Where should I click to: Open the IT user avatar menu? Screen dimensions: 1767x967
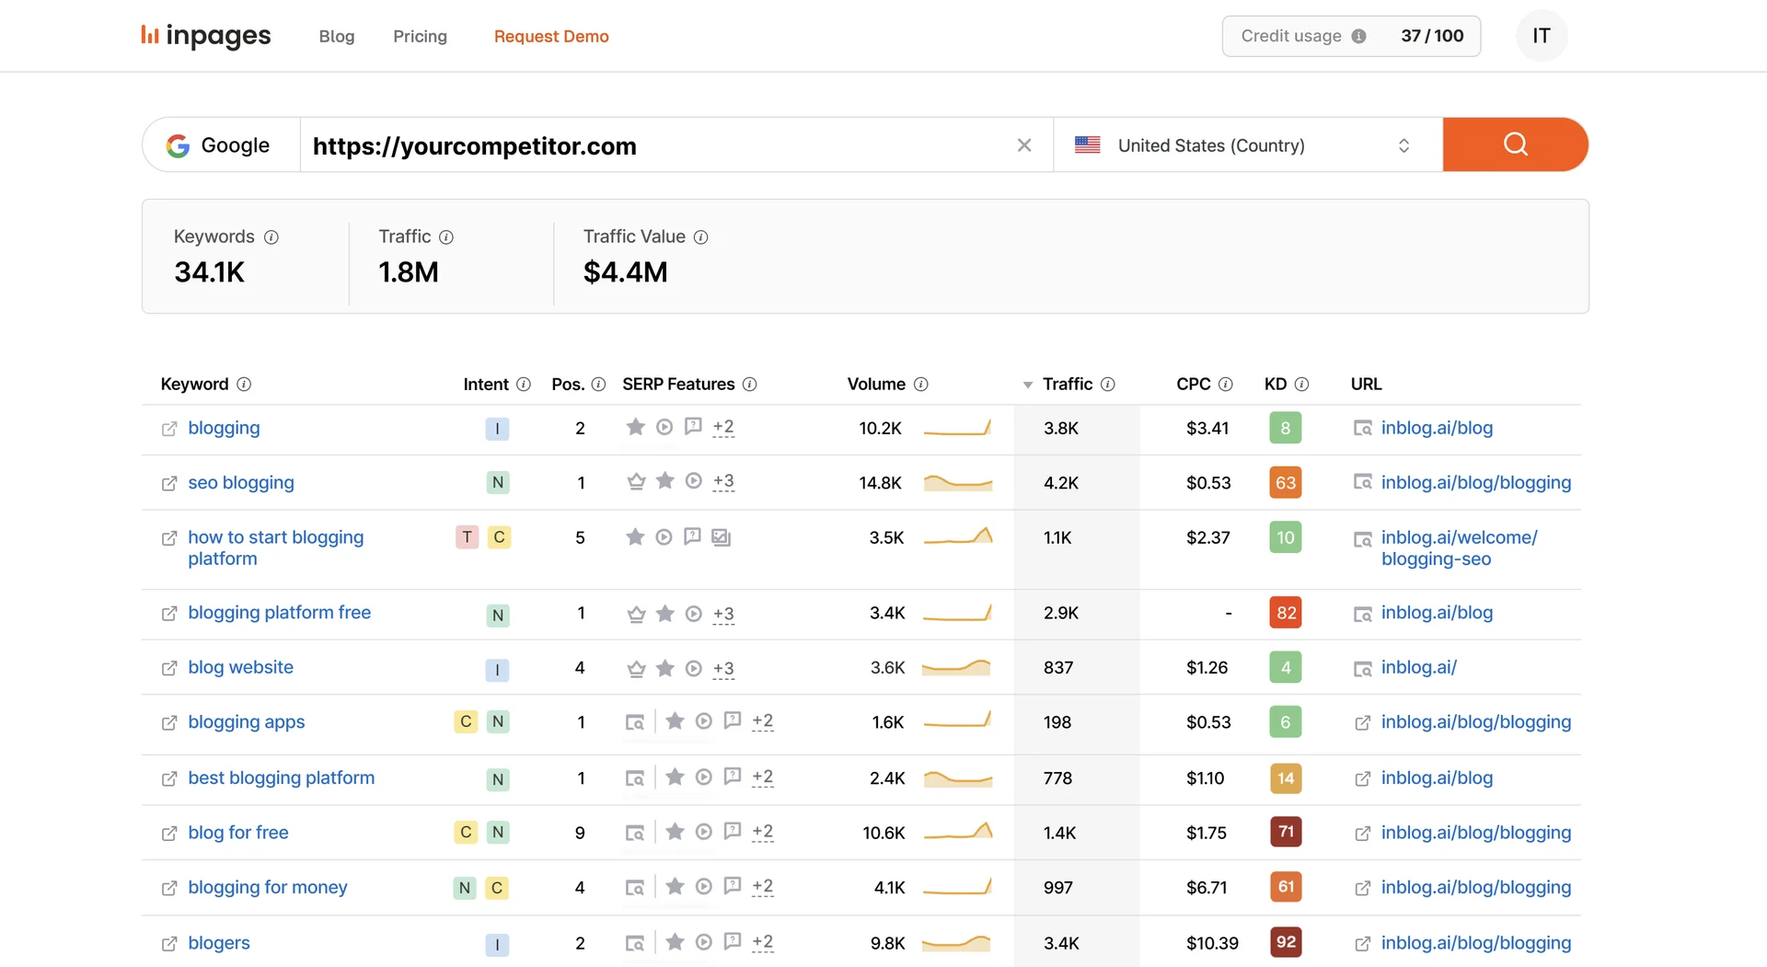1541,36
